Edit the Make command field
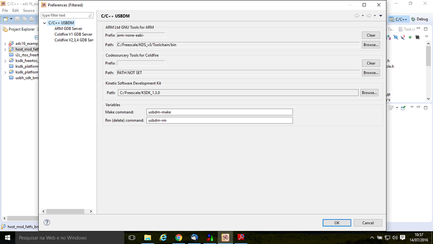The width and height of the screenshot is (433, 244). (220, 112)
